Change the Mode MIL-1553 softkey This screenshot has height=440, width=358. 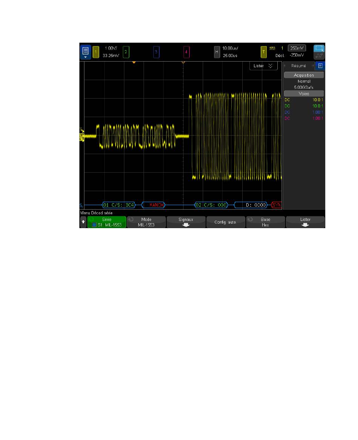146,222
